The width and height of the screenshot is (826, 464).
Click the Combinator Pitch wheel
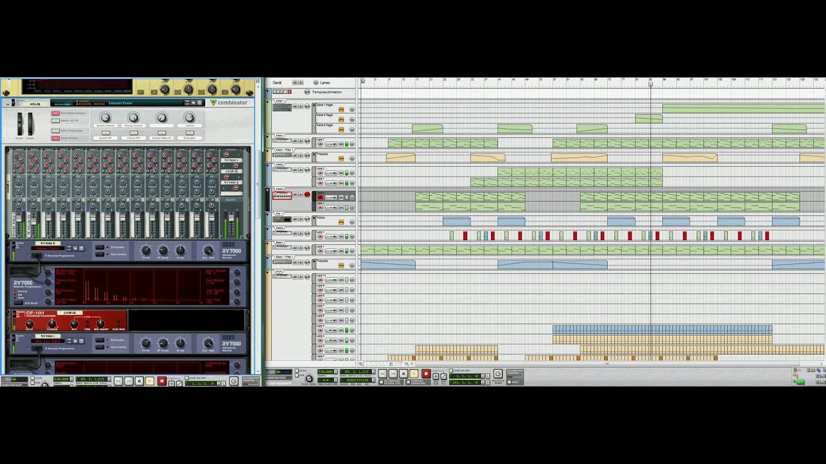click(x=20, y=124)
